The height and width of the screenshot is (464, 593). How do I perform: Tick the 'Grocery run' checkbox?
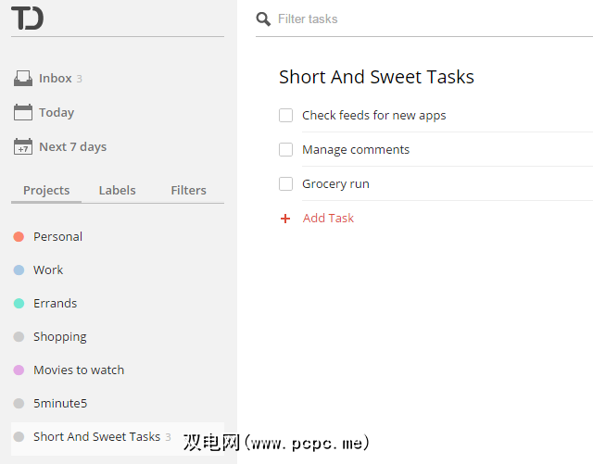pyautogui.click(x=286, y=184)
